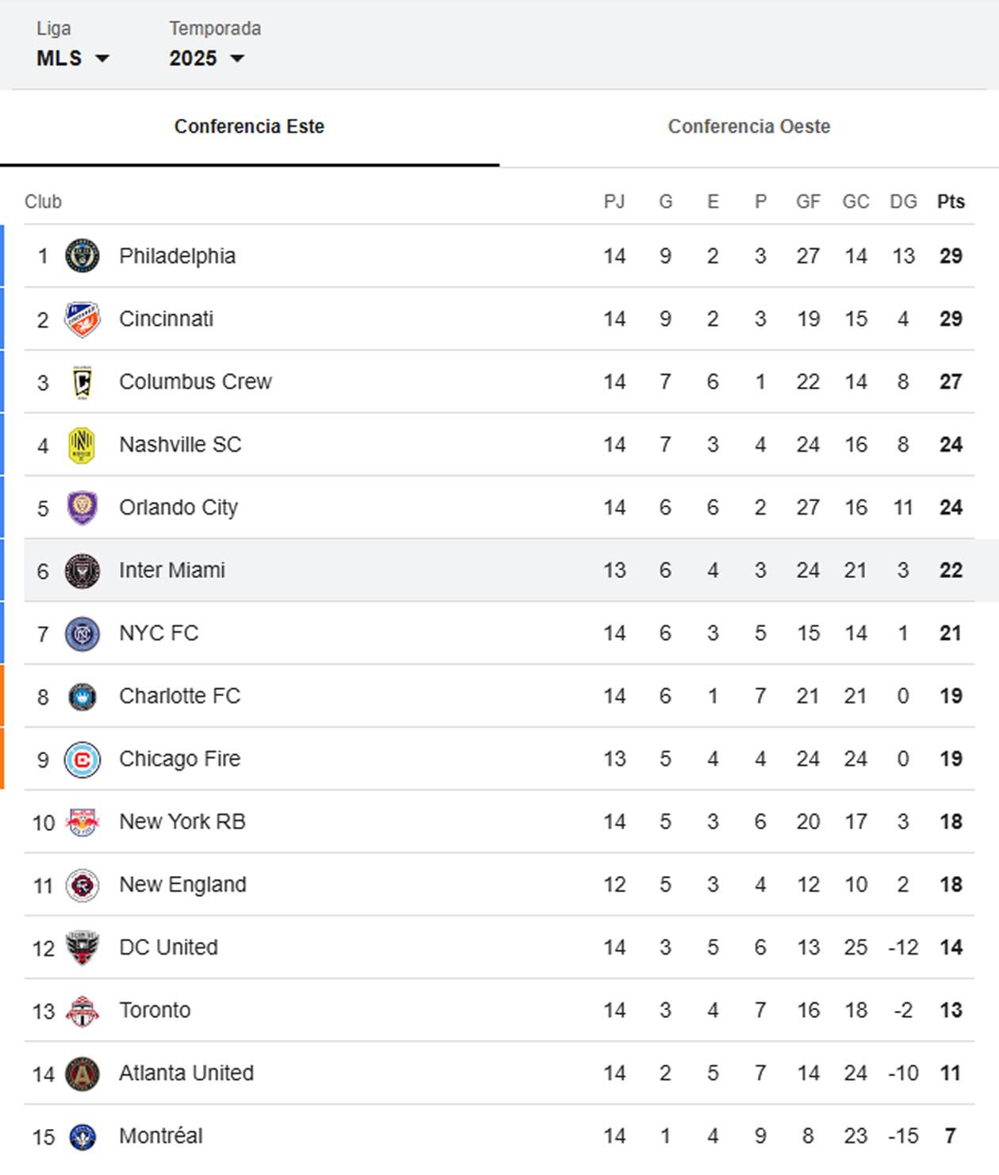Open Nashville SC via its crest icon
This screenshot has height=1175, width=999.
[83, 444]
